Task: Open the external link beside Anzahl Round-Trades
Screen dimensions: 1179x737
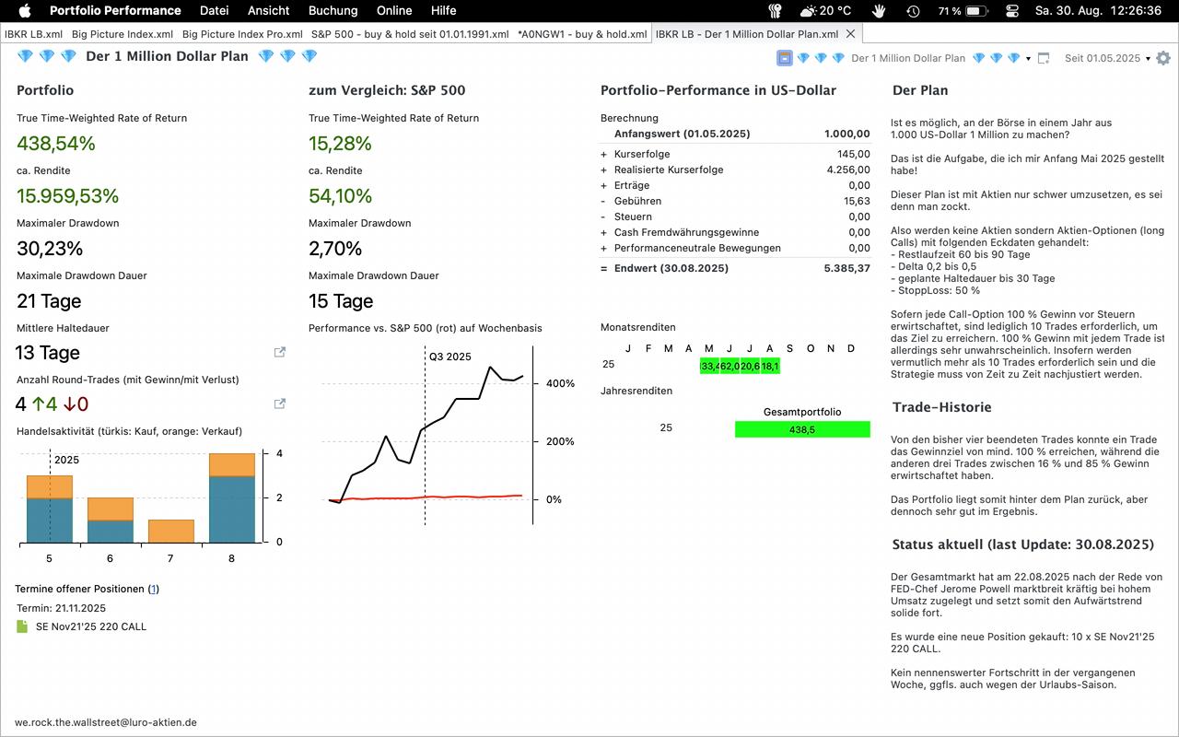Action: 280,404
